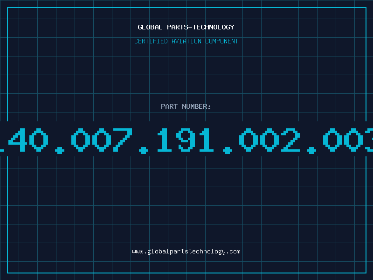
Task: Click the CERTIFIED AVIATION COMPONENT subtitle
Action: 186,41
